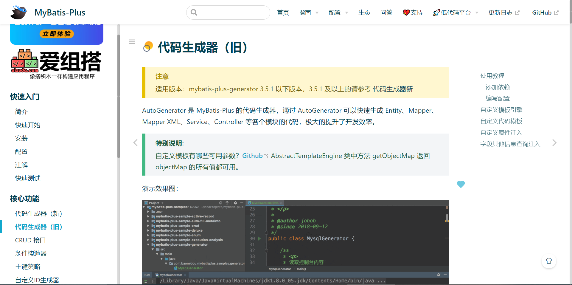Click the page vertical scrollbar
The image size is (572, 285).
tap(570, 12)
